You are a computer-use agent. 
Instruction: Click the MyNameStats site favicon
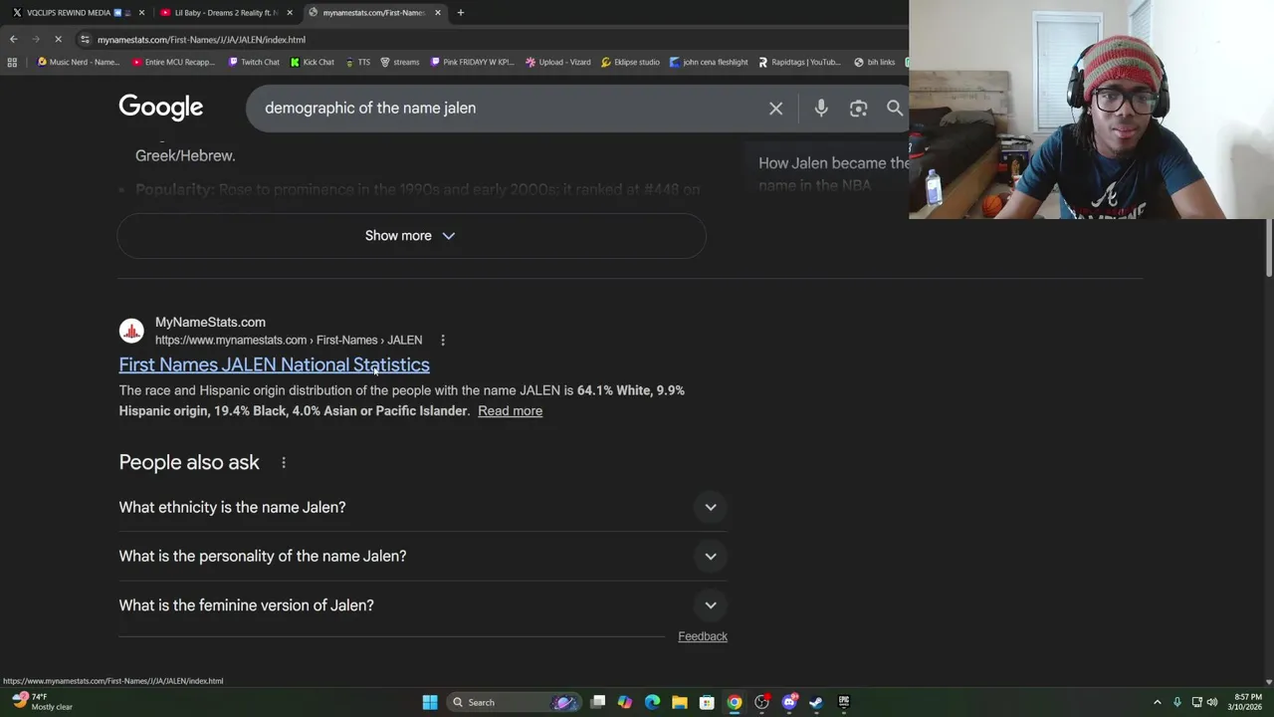(131, 331)
